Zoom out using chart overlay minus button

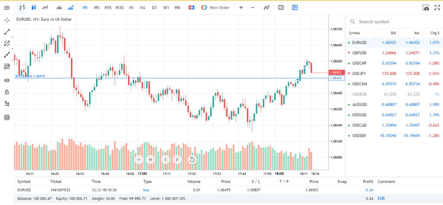tap(139, 160)
